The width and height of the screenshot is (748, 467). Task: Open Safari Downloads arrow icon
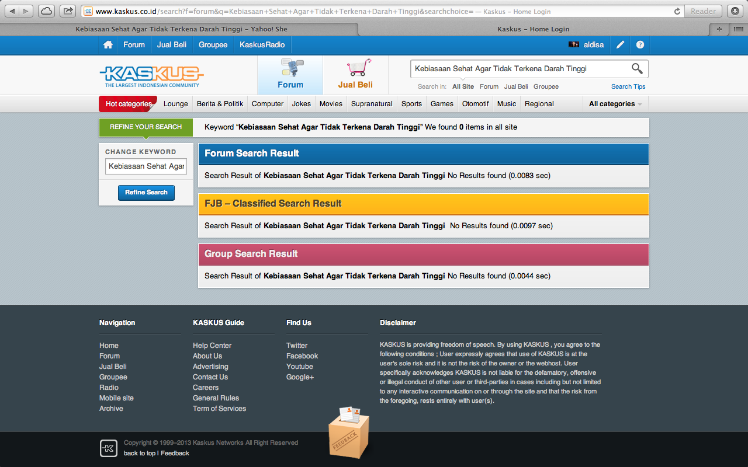735,11
